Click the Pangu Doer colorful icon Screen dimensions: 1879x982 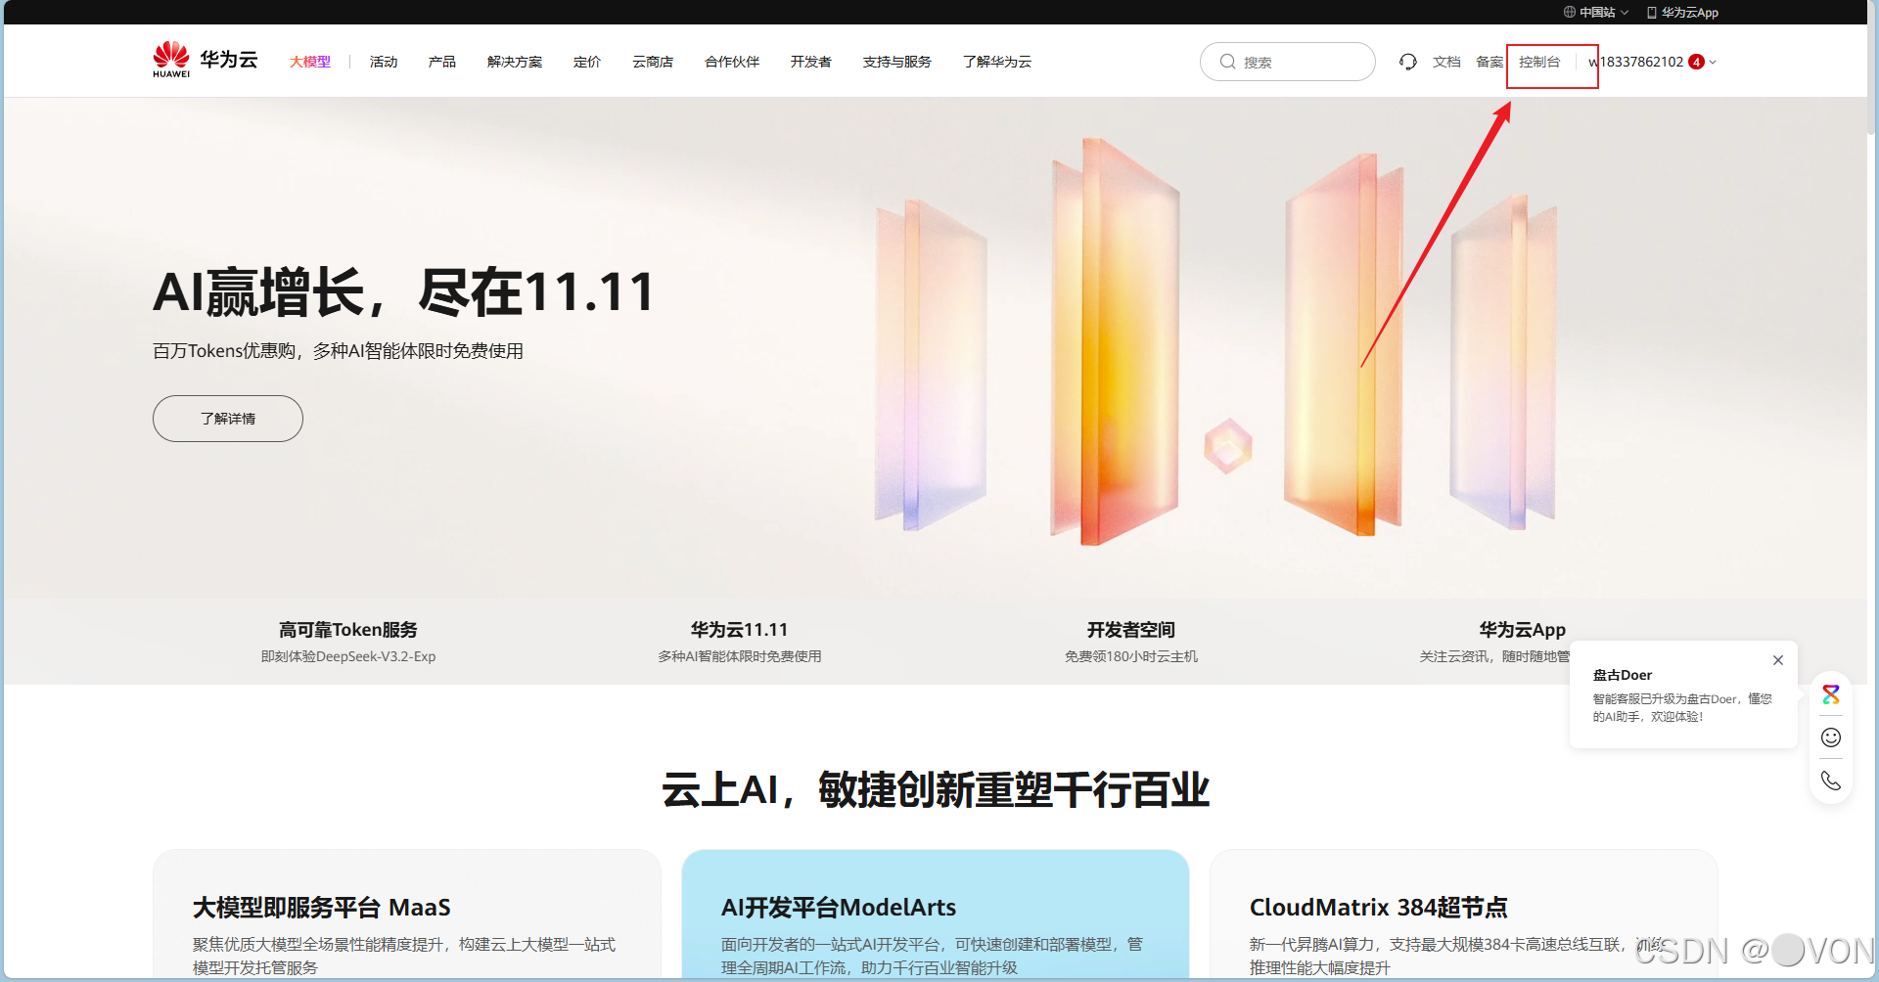click(x=1831, y=694)
